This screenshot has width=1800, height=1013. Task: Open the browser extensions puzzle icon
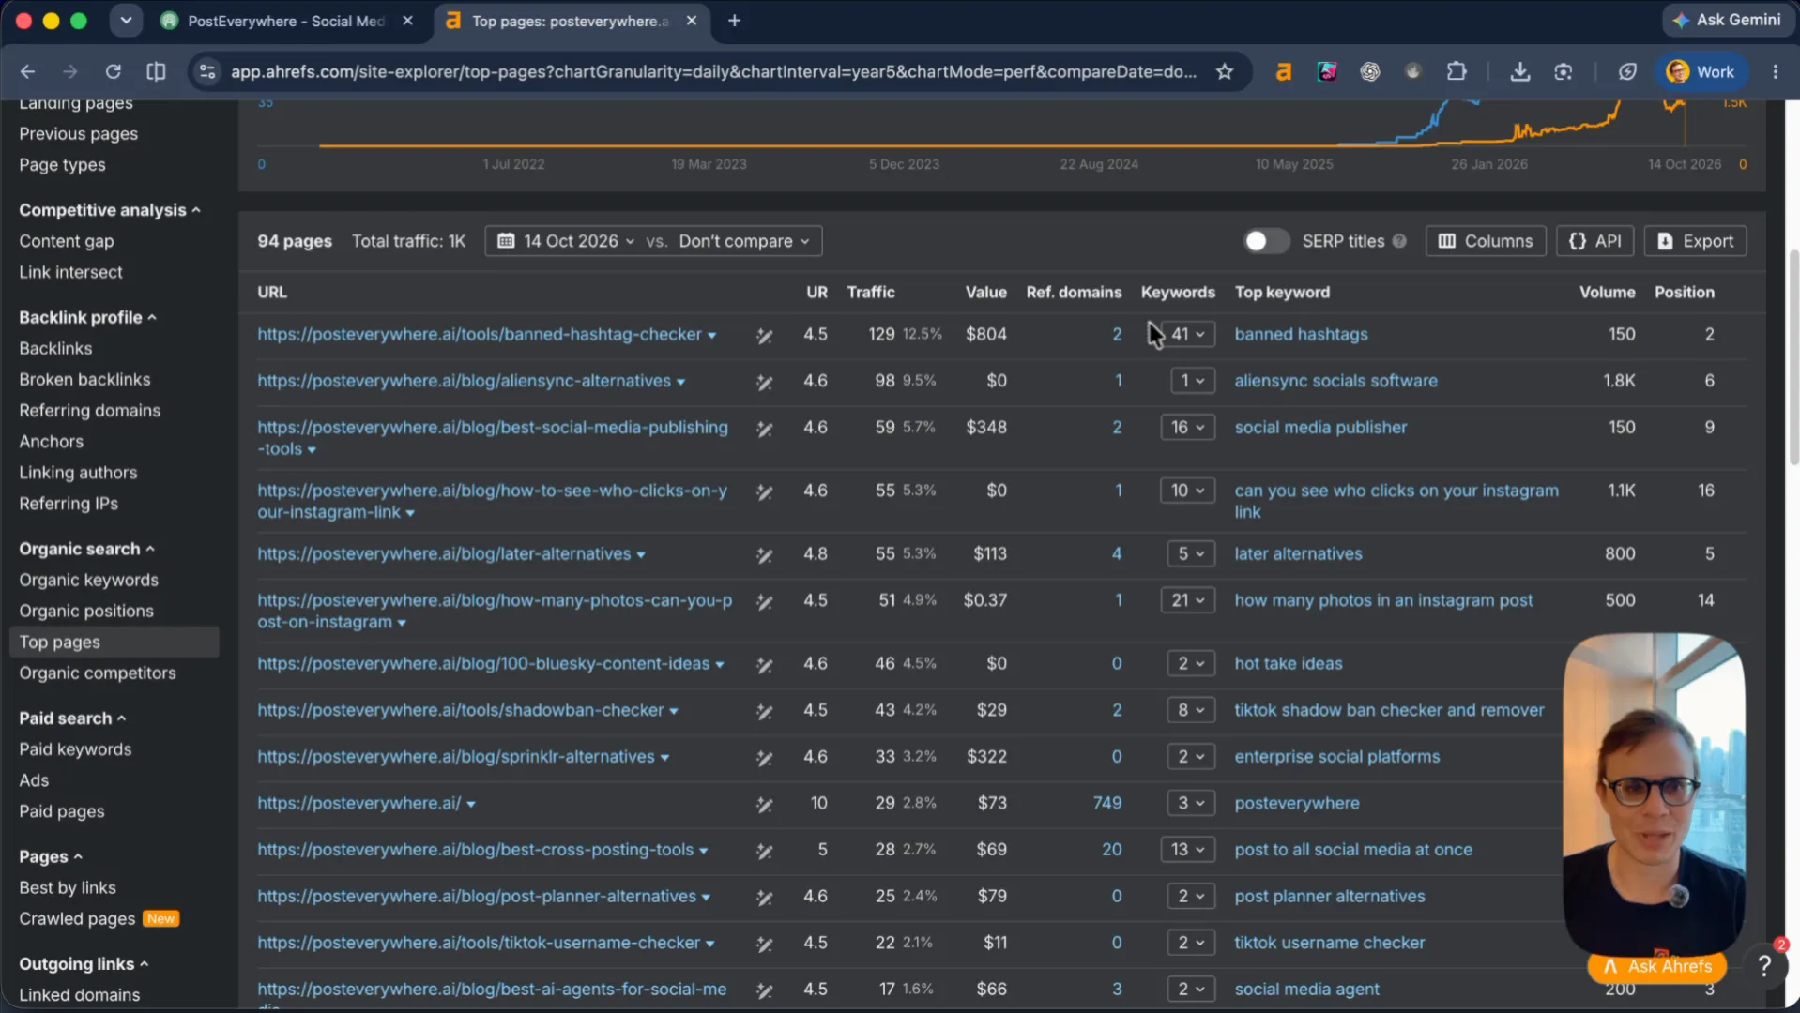1456,71
